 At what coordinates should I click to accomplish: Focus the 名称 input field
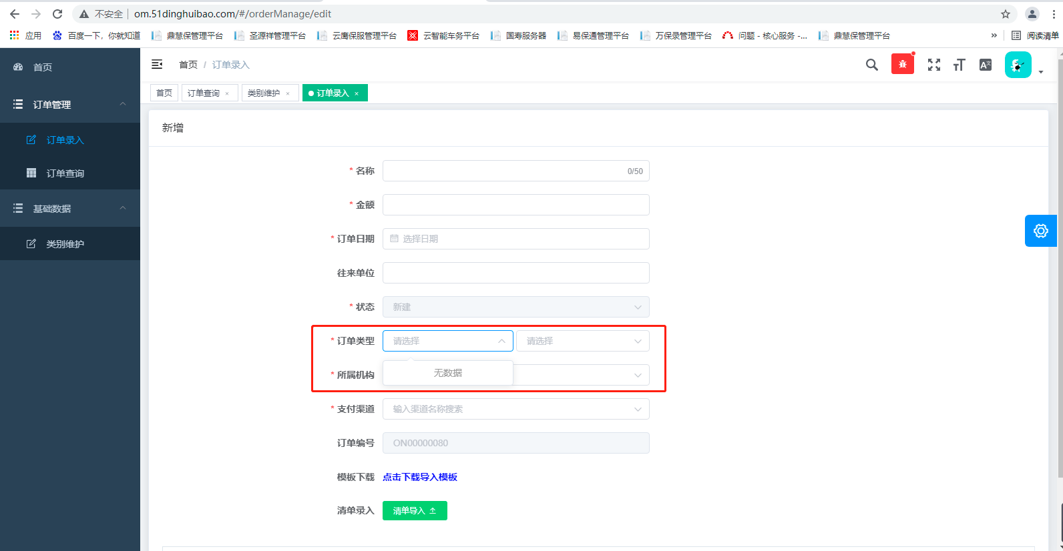pos(516,171)
